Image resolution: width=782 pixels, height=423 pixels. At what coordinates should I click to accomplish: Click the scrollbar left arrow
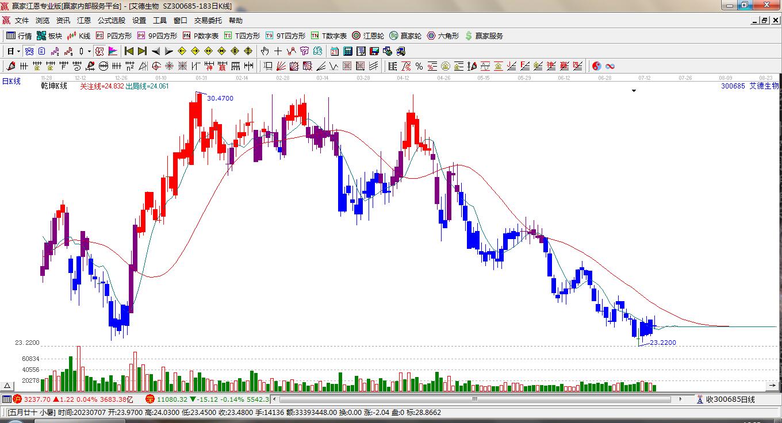click(274, 399)
